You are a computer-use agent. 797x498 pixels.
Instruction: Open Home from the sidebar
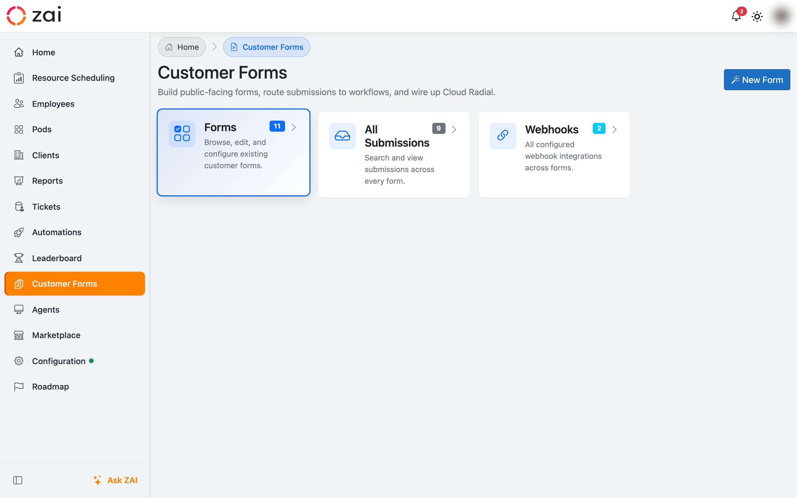click(x=75, y=52)
